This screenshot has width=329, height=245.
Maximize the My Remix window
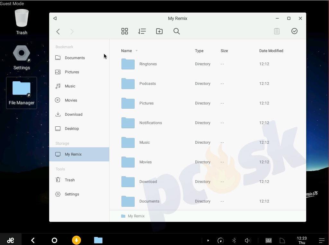(x=289, y=18)
